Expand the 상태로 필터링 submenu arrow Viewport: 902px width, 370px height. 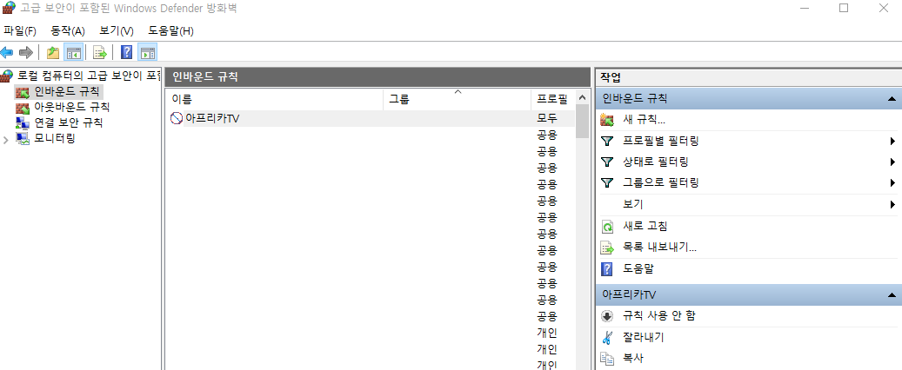(892, 162)
